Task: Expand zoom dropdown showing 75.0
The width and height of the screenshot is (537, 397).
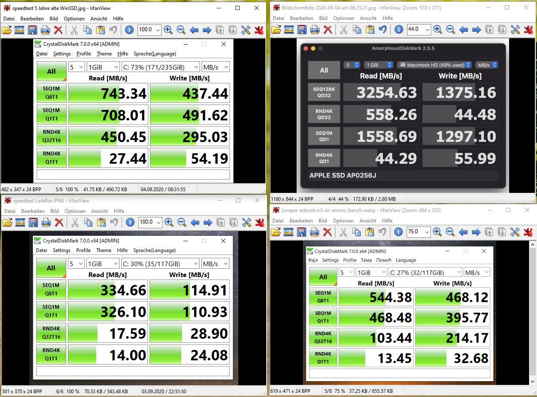Action: pos(427,232)
